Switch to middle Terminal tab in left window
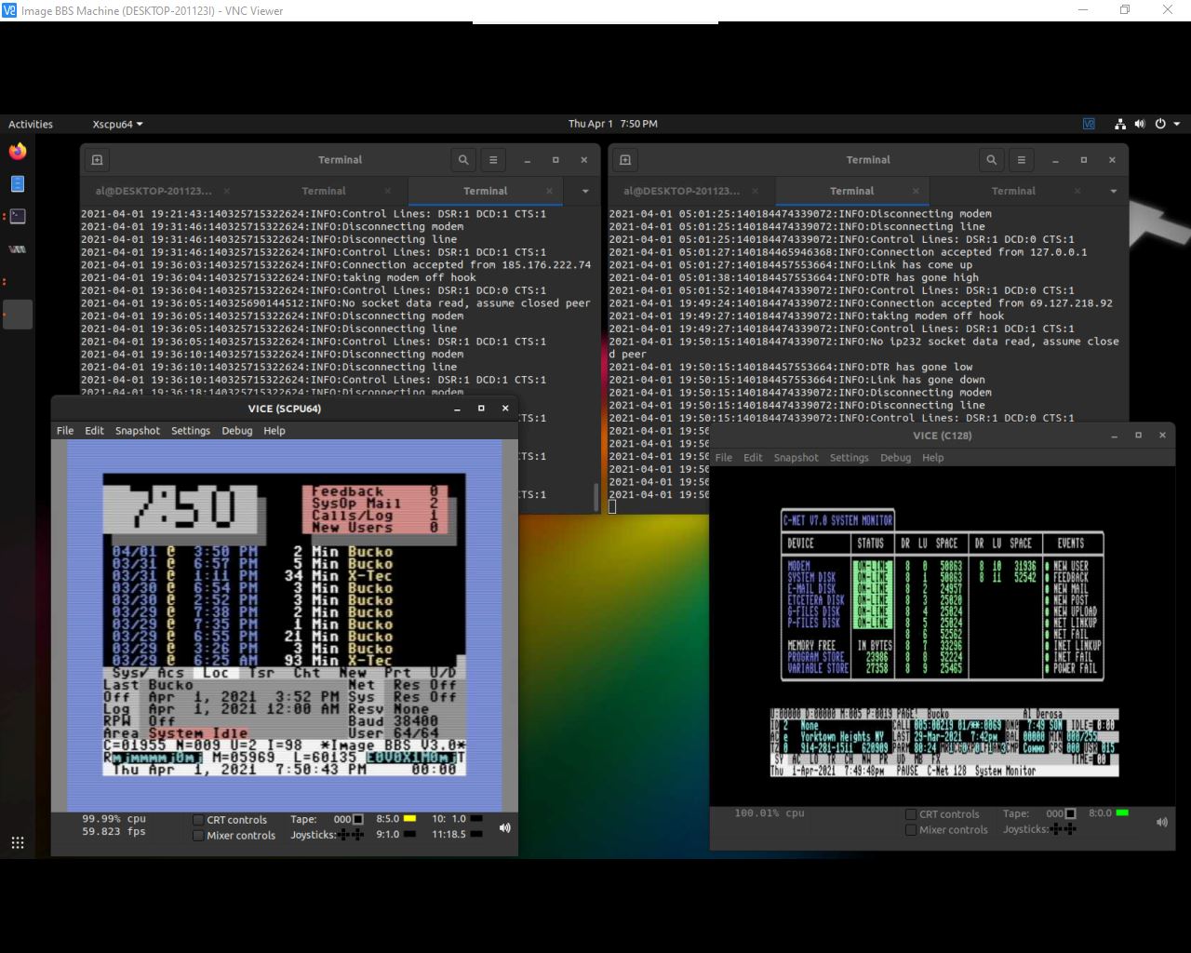This screenshot has width=1191, height=953. coord(324,191)
